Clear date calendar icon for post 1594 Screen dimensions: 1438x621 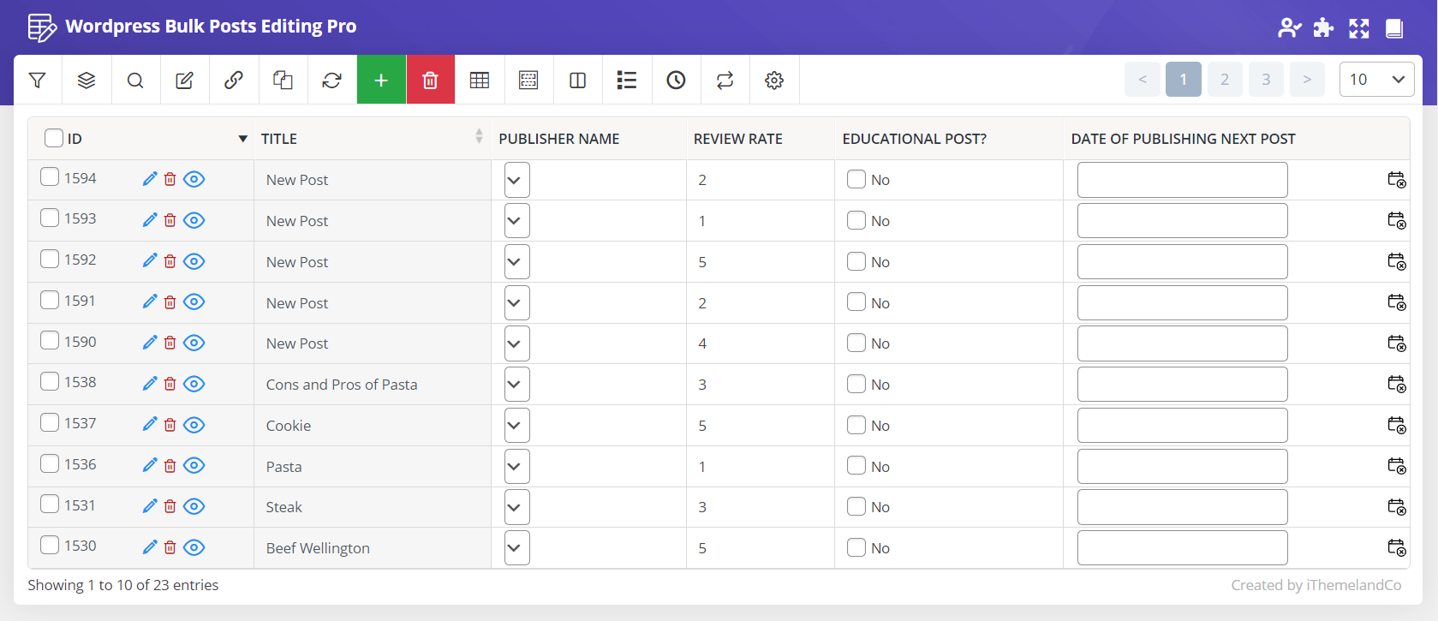point(1397,179)
